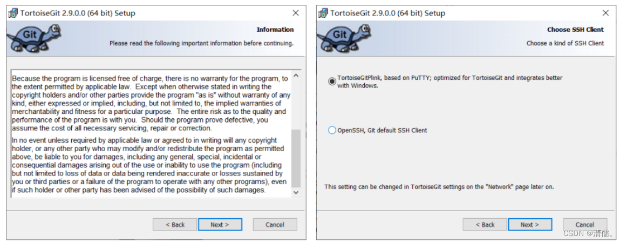Viewport: 620px width, 242px height.
Task: Close the Choose SSH Client setup window
Action: 605,13
